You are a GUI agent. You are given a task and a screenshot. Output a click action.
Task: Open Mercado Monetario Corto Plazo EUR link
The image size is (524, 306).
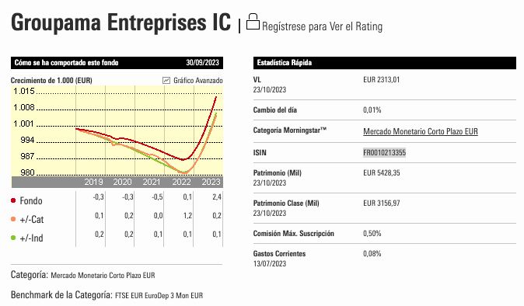pos(421,131)
